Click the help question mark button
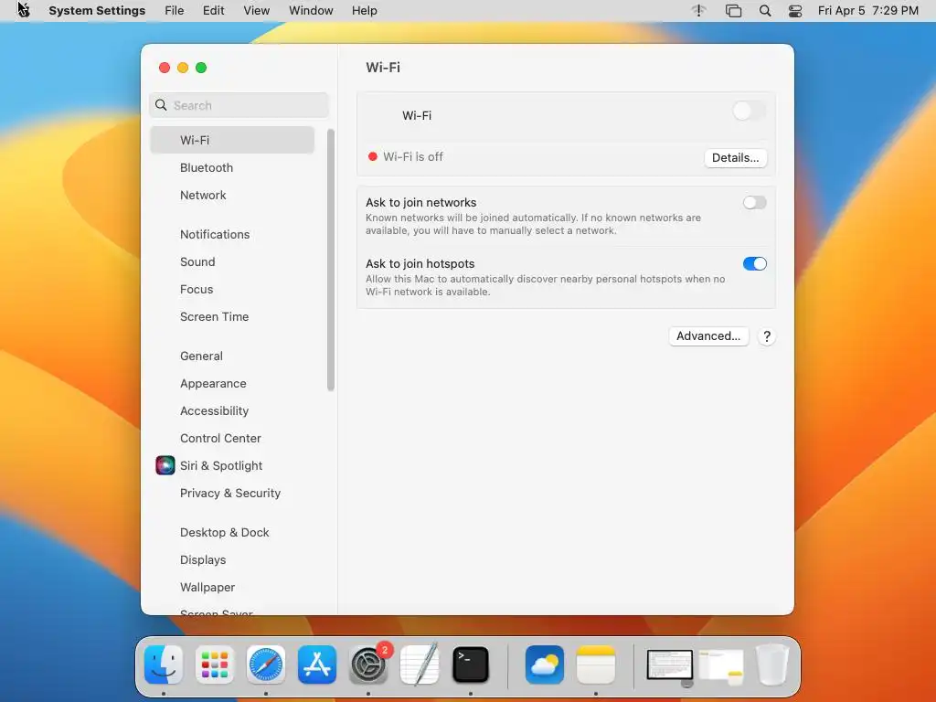 pyautogui.click(x=767, y=336)
